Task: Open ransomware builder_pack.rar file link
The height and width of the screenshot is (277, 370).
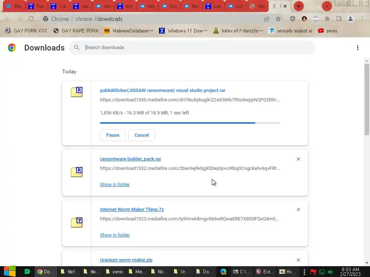Action: pyautogui.click(x=130, y=159)
